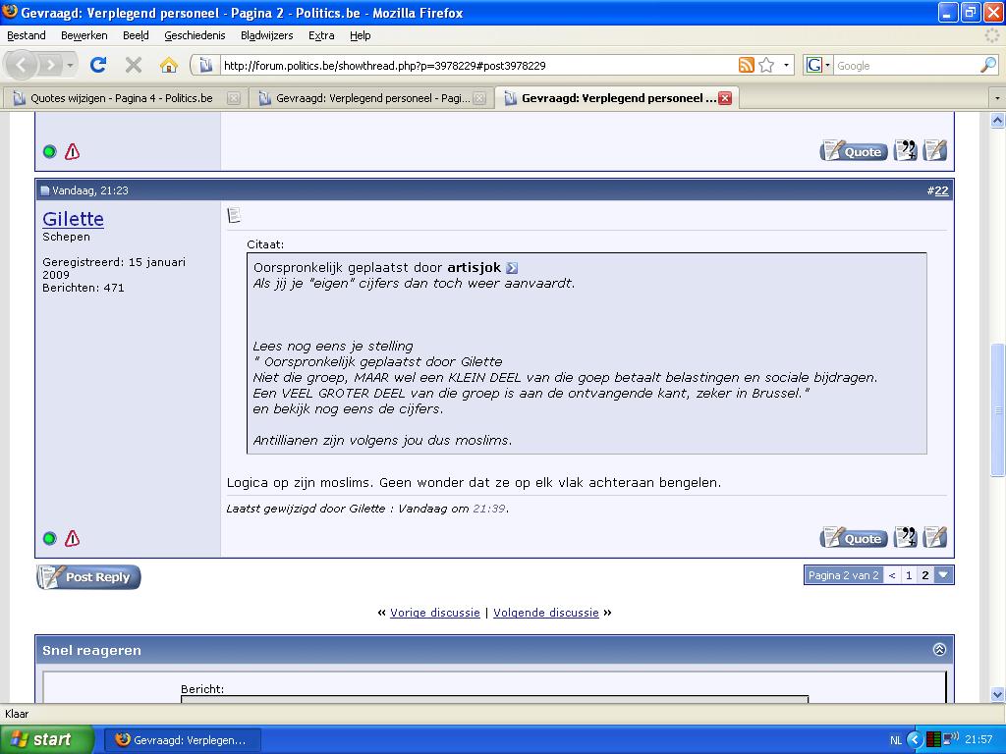The height and width of the screenshot is (754, 1006).
Task: Go to the Firefox home page icon
Action: point(169,66)
